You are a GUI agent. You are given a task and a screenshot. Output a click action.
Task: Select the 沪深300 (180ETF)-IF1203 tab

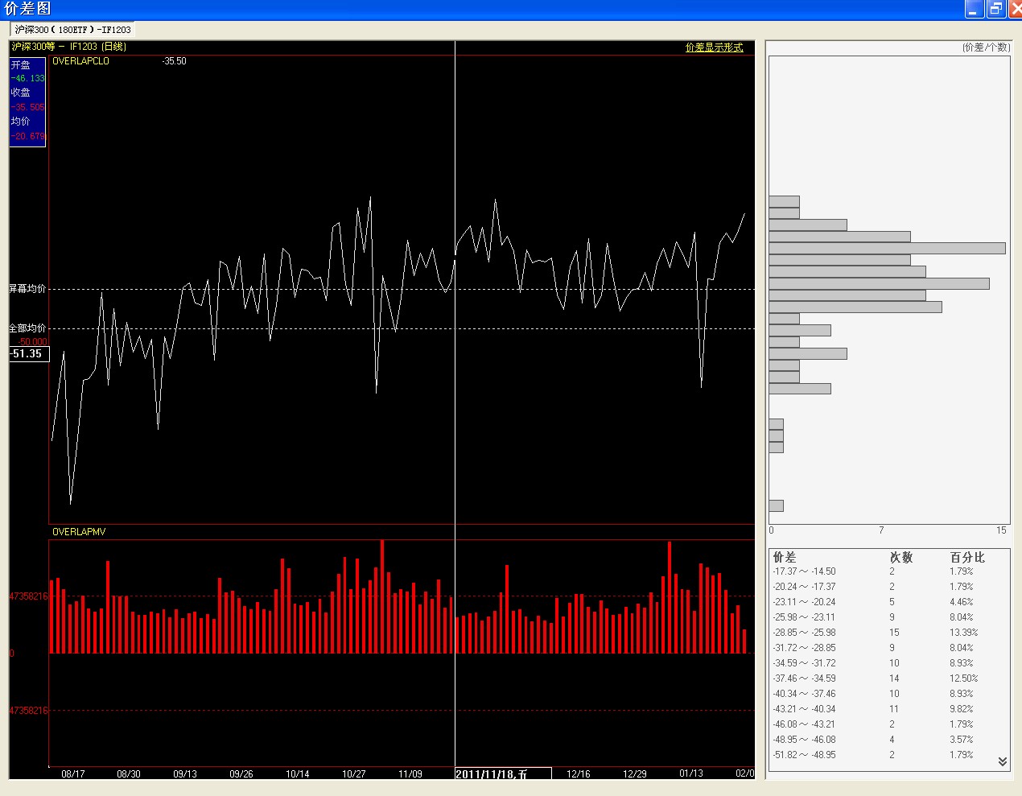click(72, 30)
